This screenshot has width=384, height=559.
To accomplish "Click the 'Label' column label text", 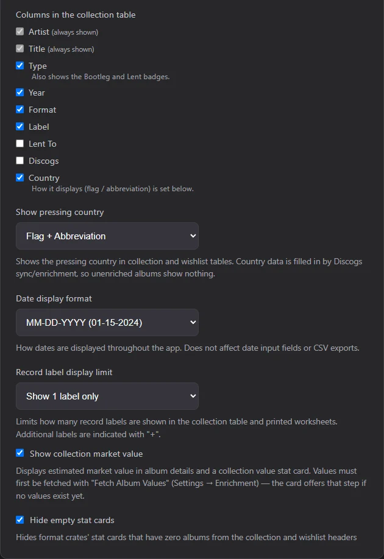I will [x=38, y=127].
